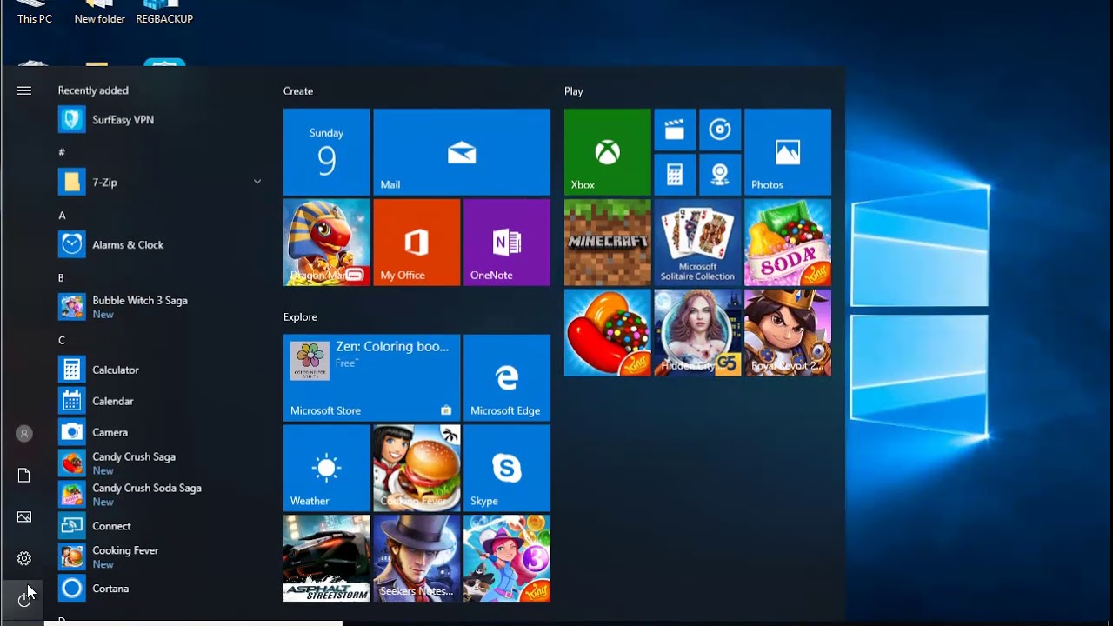Open the user account icon

tap(24, 433)
